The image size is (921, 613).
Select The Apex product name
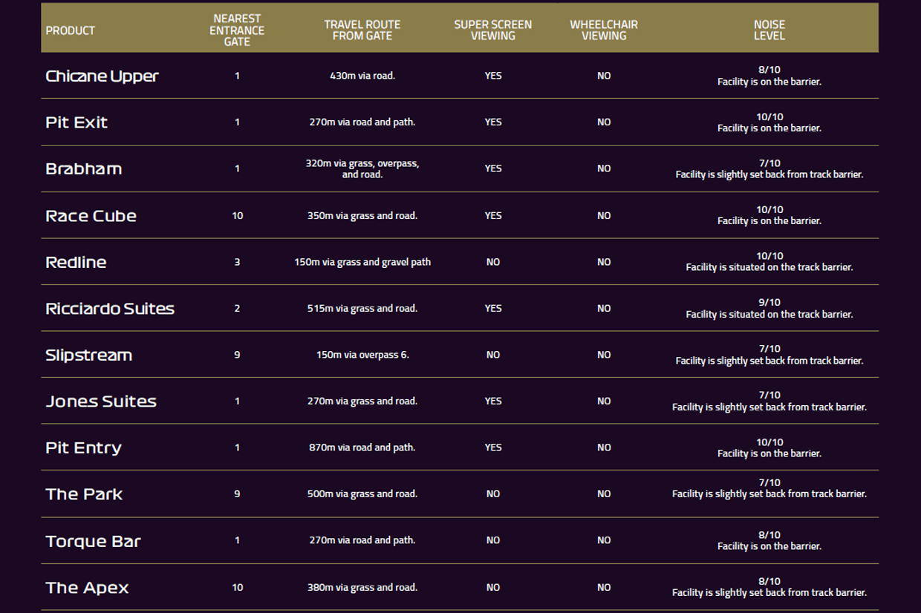pos(87,588)
